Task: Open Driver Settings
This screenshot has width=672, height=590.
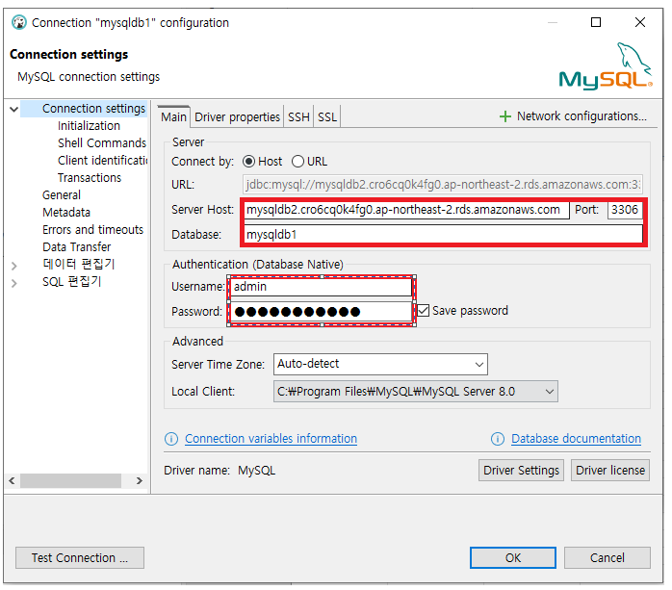Action: click(x=521, y=471)
